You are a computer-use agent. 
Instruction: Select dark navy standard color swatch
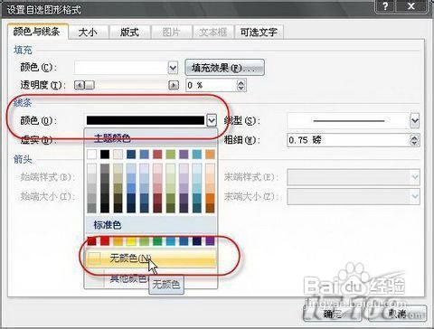pos(197,241)
